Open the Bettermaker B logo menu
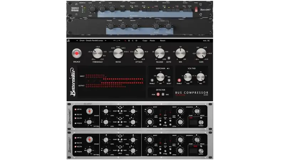This screenshot has height=160, width=285. pyautogui.click(x=68, y=41)
